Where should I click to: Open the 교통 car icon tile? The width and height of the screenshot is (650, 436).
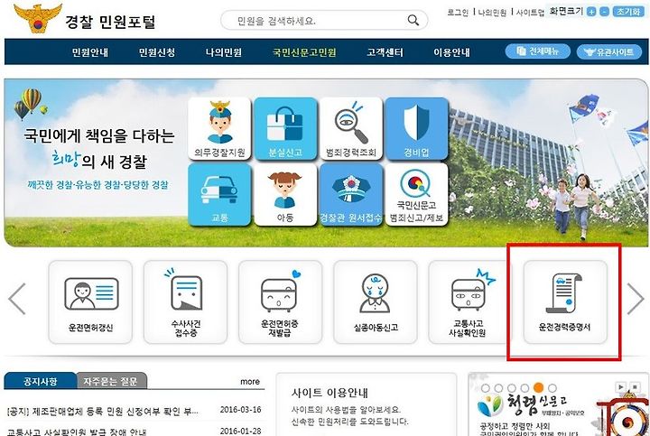(219, 194)
